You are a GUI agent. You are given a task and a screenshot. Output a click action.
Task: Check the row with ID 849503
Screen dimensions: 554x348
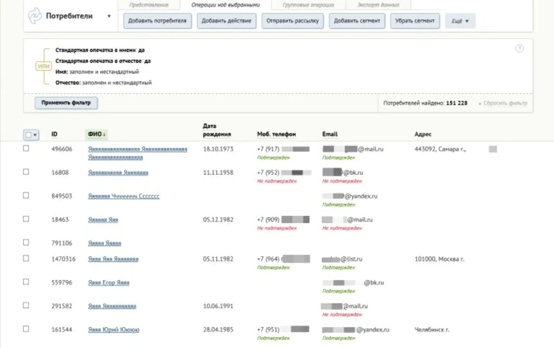pos(26,195)
